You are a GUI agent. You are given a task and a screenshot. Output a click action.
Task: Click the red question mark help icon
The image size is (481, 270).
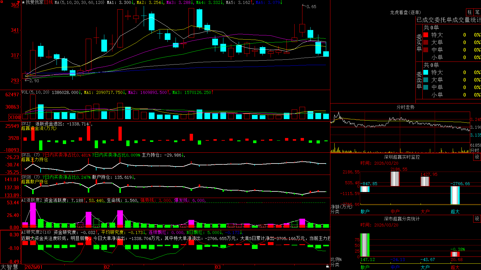(18, 2)
